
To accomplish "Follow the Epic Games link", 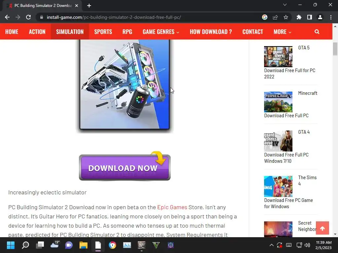I will (172, 207).
